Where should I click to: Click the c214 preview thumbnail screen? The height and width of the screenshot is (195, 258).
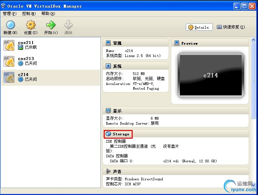(211, 75)
